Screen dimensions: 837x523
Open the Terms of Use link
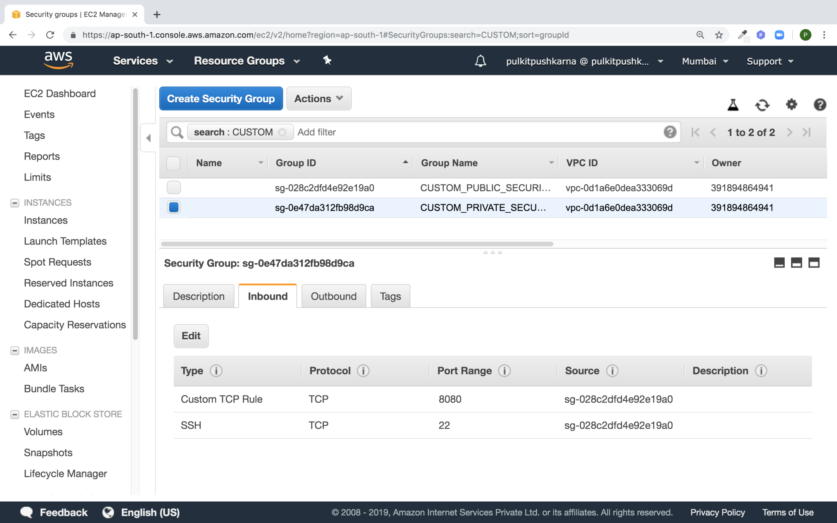pyautogui.click(x=788, y=512)
